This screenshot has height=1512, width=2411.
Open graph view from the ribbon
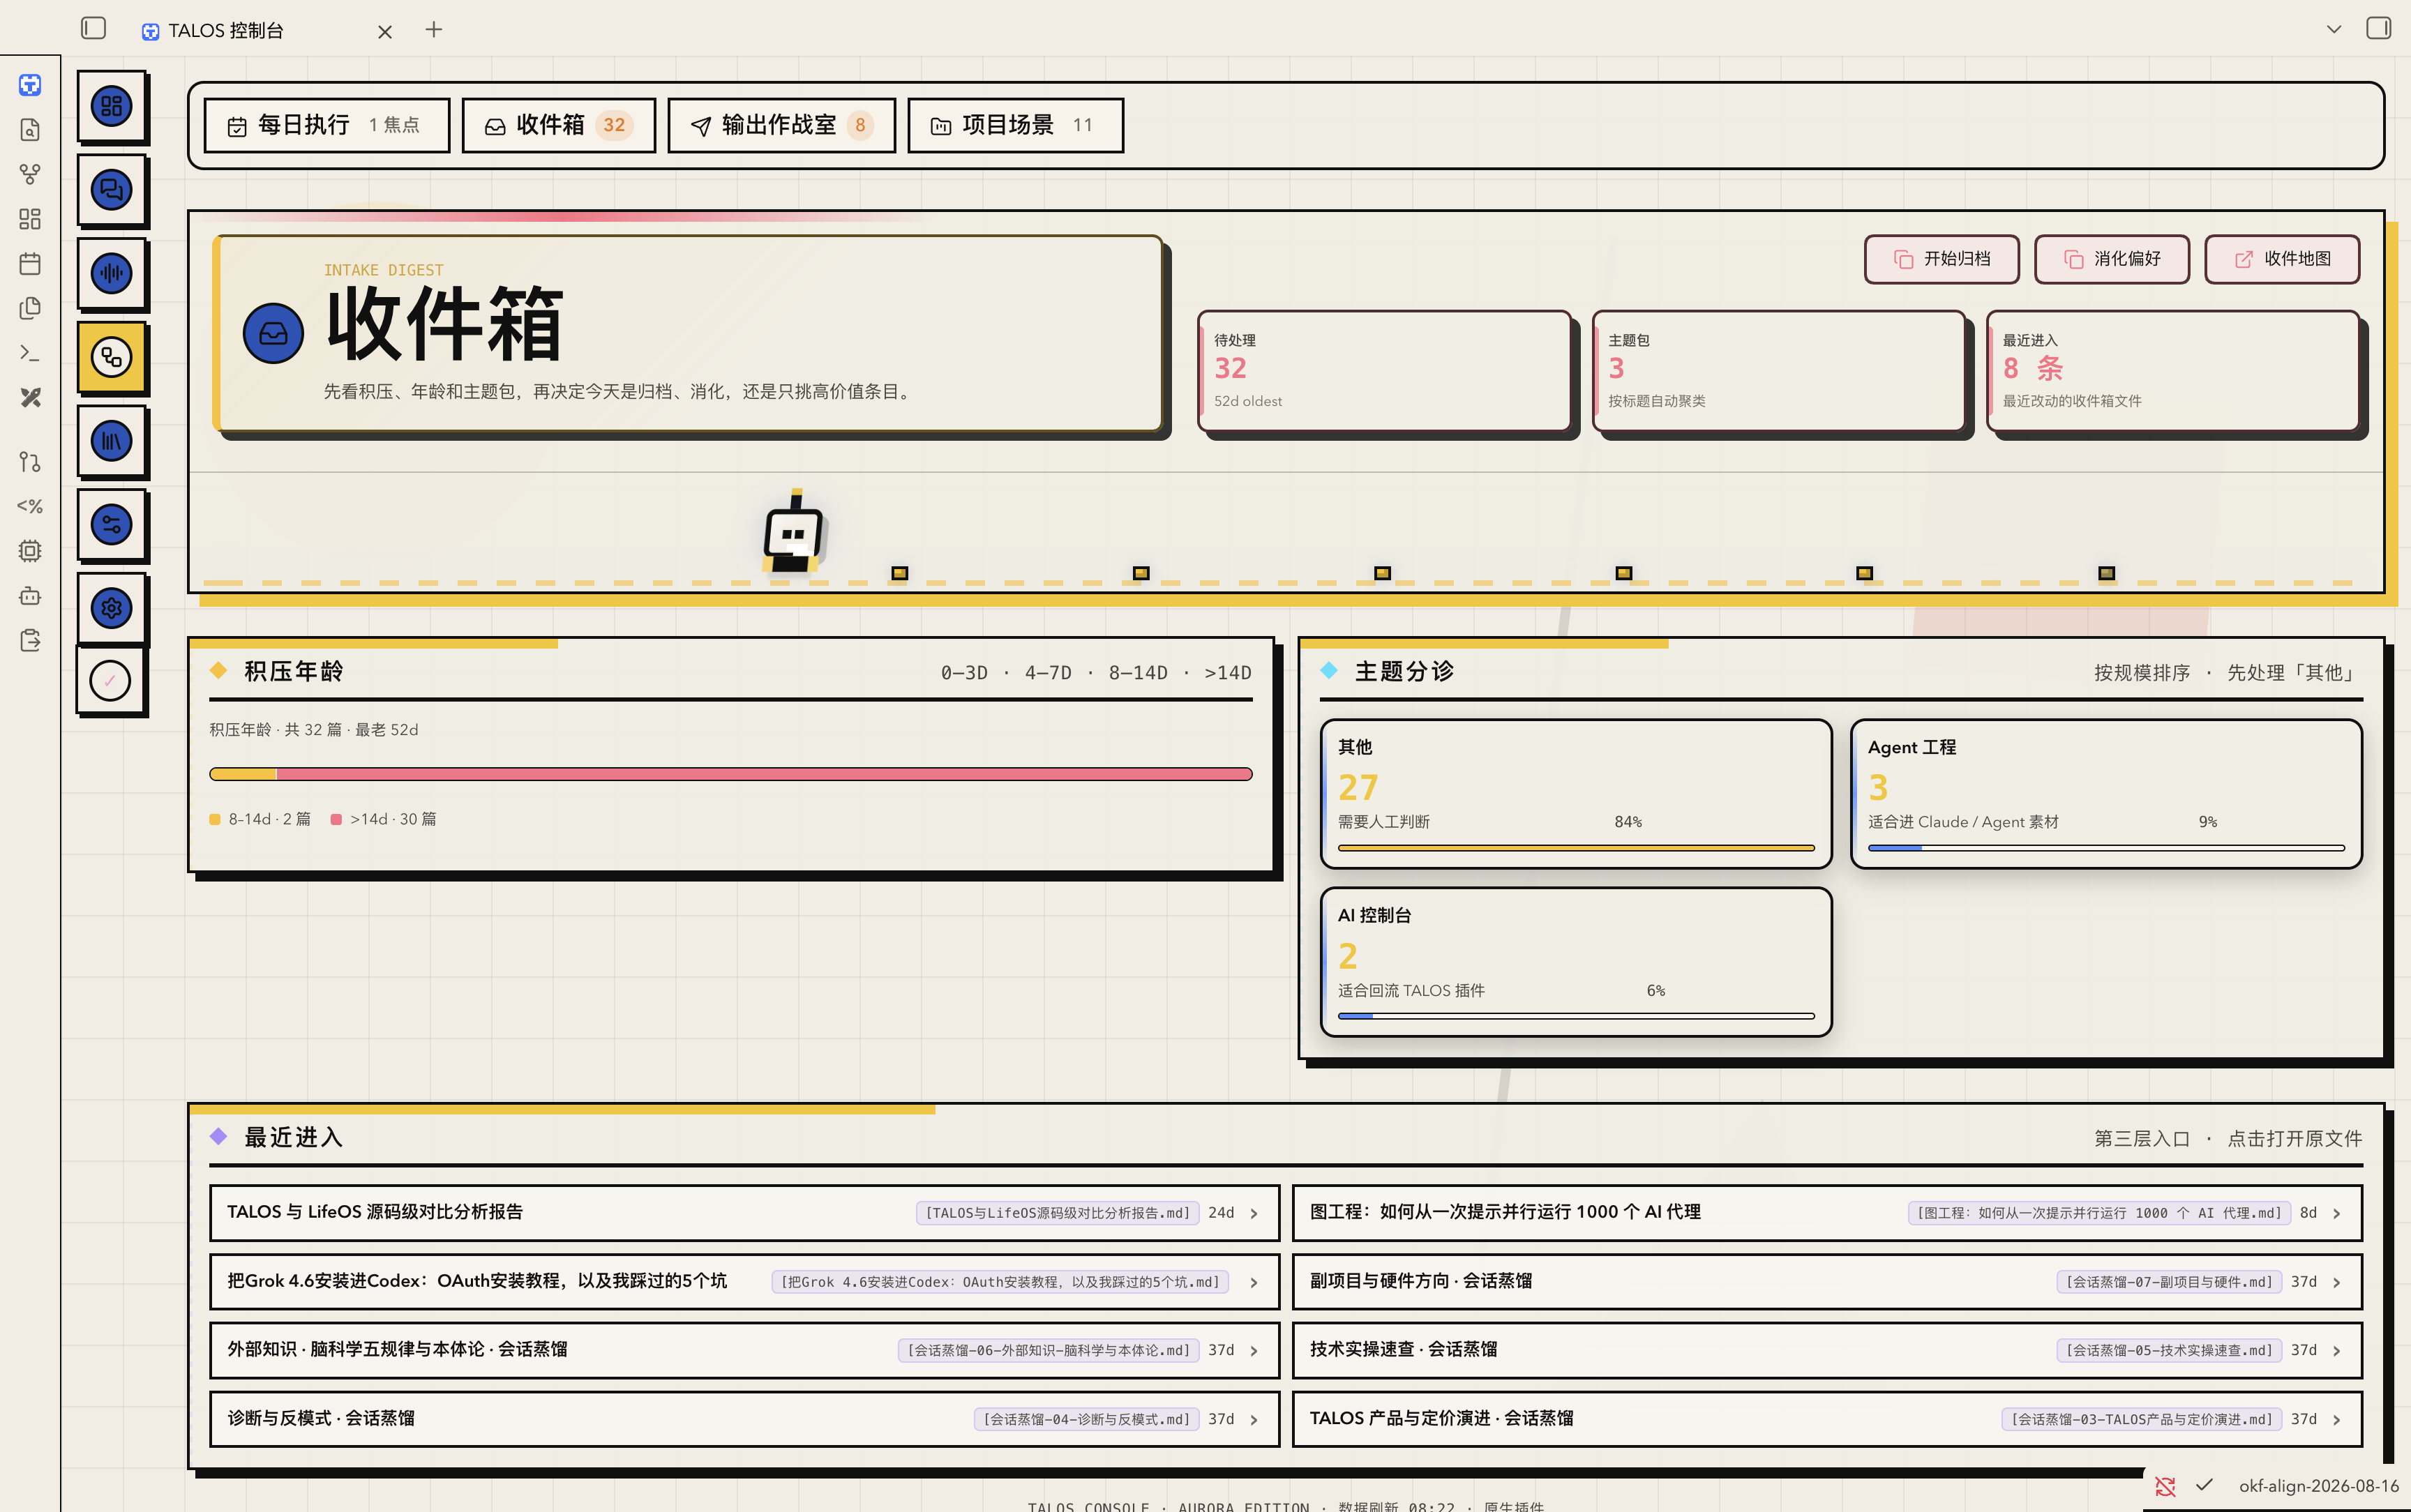[30, 174]
